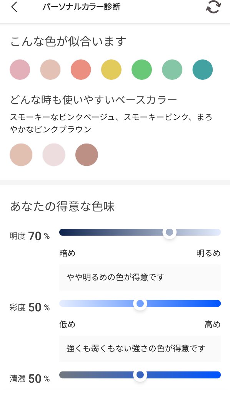Image resolution: width=230 pixels, height=393 pixels.
Task: Click the パーソナルカラー診断 title
Action: click(x=82, y=7)
